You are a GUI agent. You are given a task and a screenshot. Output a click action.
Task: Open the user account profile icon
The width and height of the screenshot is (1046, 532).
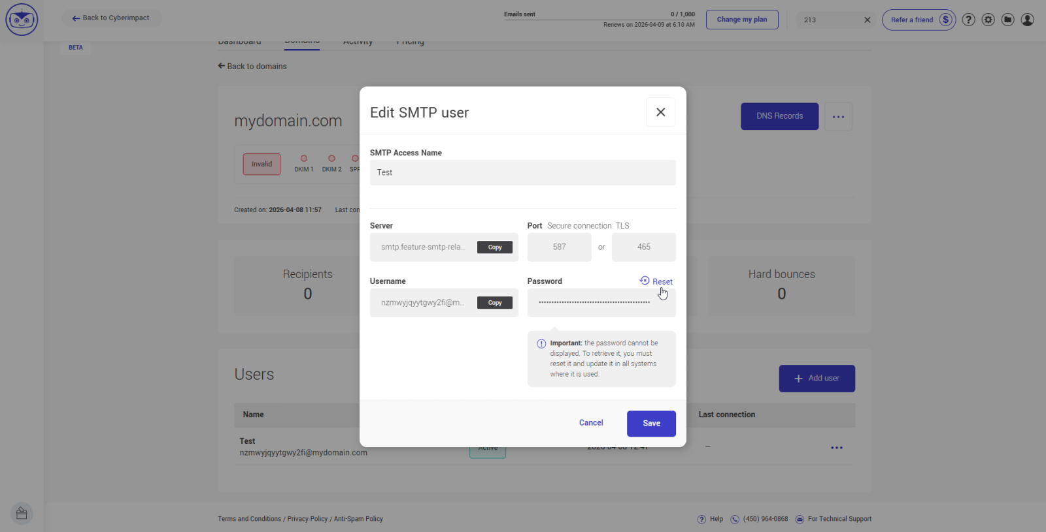(1028, 20)
